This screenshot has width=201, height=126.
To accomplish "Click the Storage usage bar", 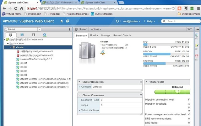I will (x=166, y=63).
